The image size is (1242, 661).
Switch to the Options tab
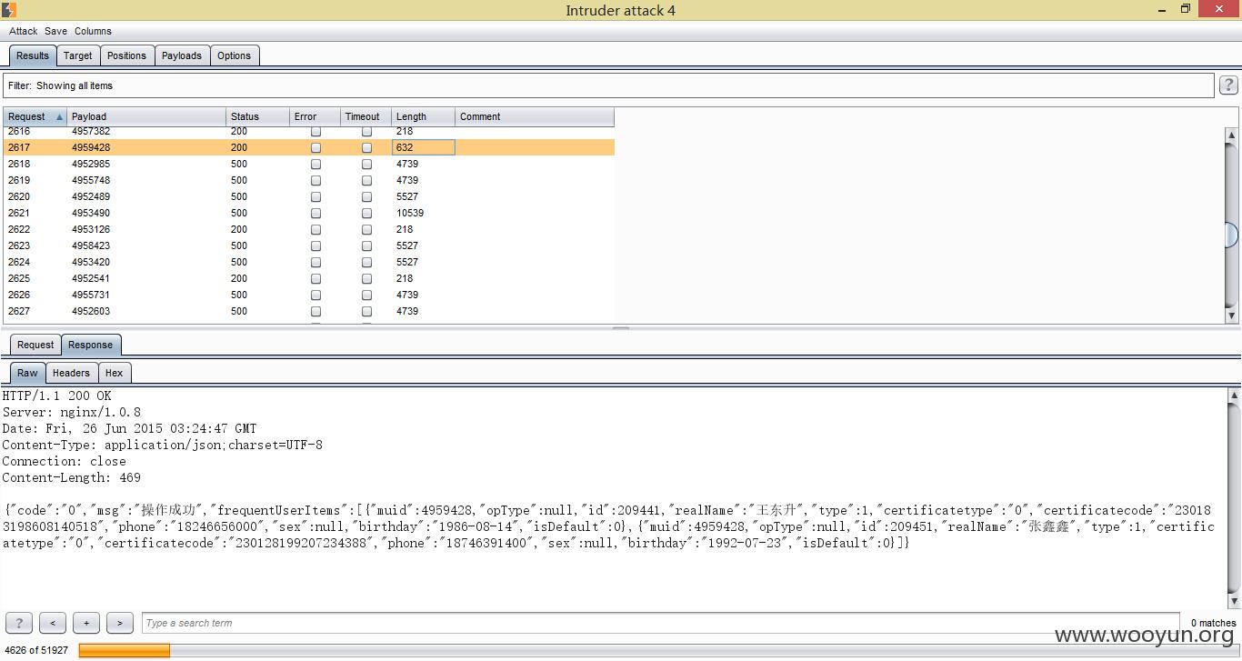[234, 55]
